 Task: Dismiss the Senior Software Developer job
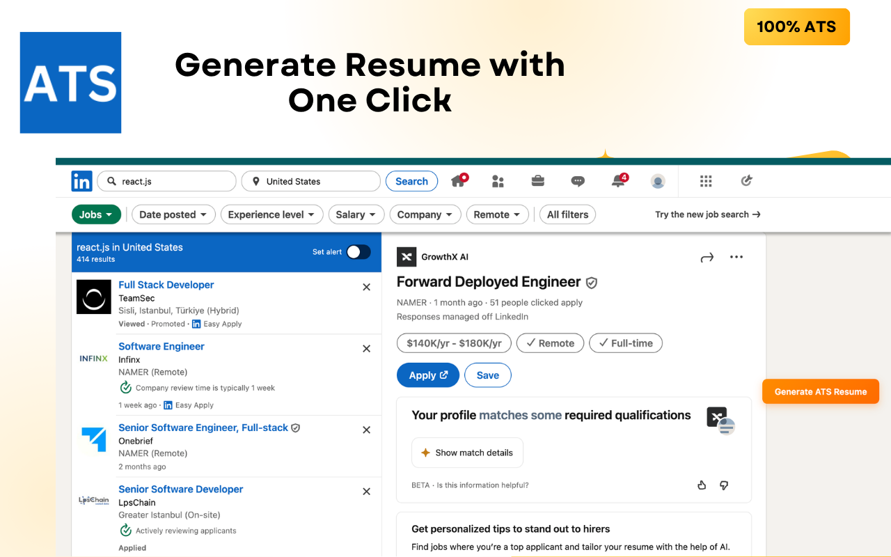tap(367, 492)
